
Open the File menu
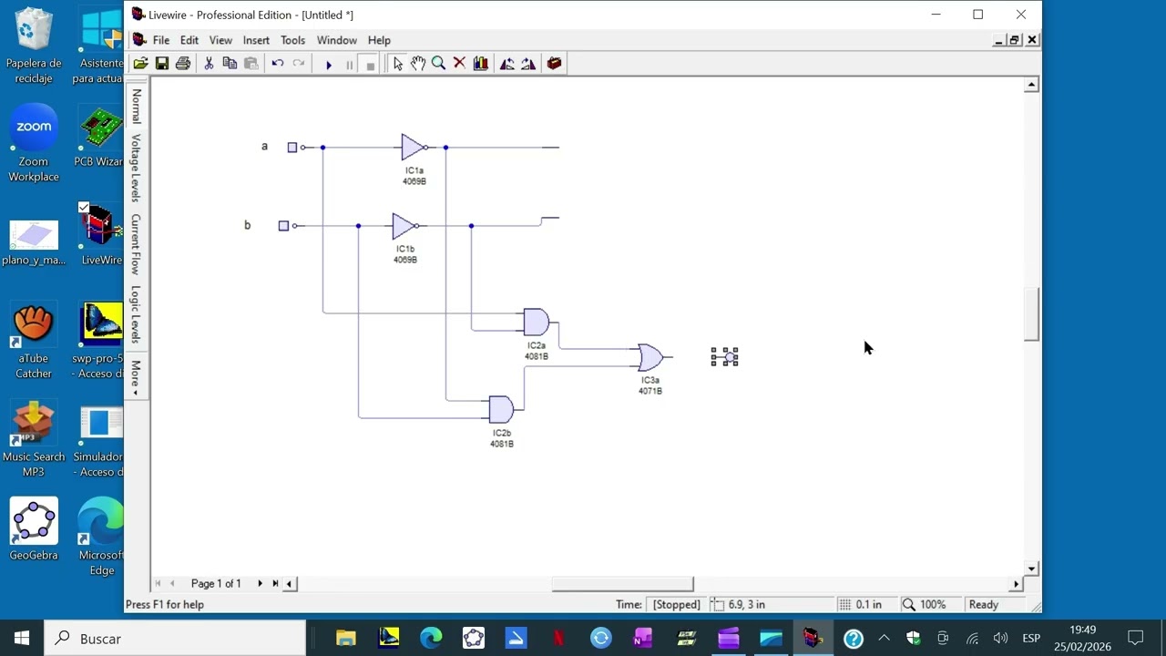[161, 40]
